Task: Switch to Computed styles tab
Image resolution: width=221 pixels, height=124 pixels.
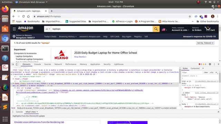Action: coord(195,68)
